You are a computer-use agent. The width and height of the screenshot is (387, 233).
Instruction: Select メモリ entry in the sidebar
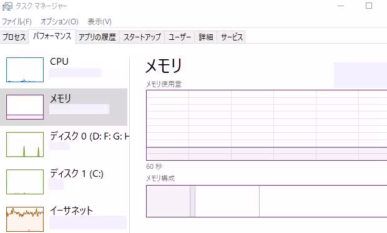(x=64, y=107)
